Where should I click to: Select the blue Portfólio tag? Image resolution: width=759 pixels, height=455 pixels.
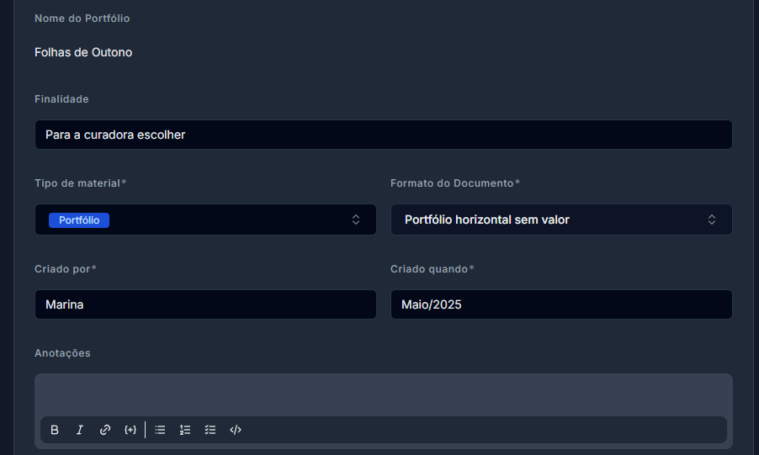79,220
